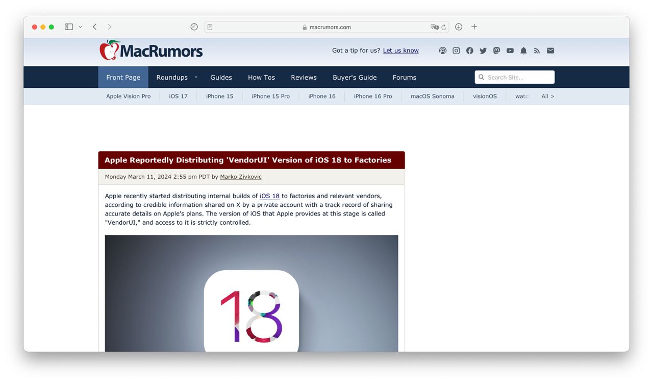The image size is (653, 383).
Task: Open the MacRumors podcast icon
Action: (x=443, y=51)
